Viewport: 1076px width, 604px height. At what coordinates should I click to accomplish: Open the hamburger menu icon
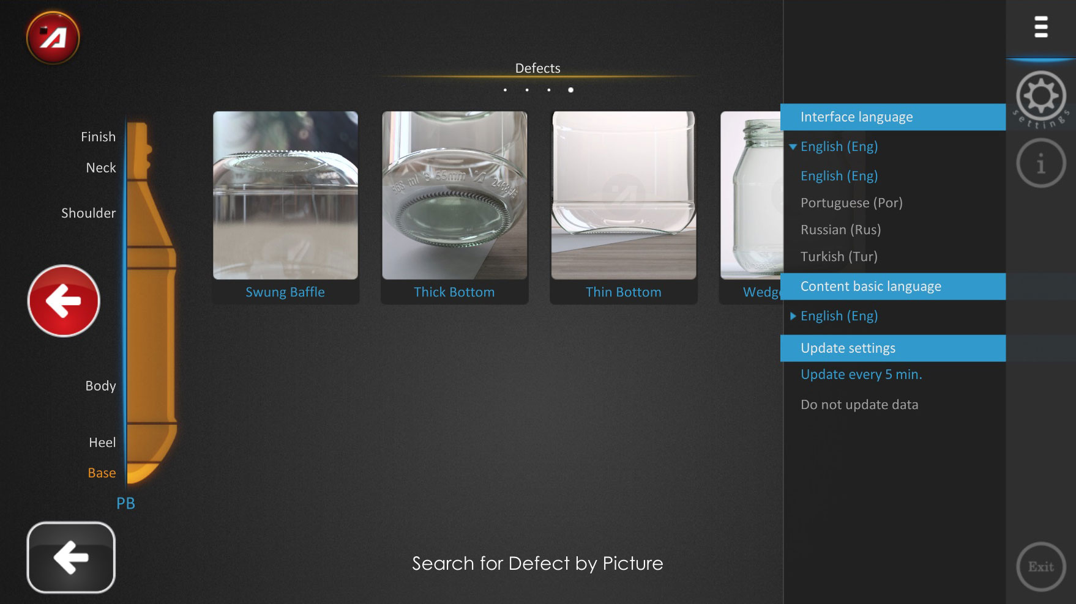tap(1041, 28)
